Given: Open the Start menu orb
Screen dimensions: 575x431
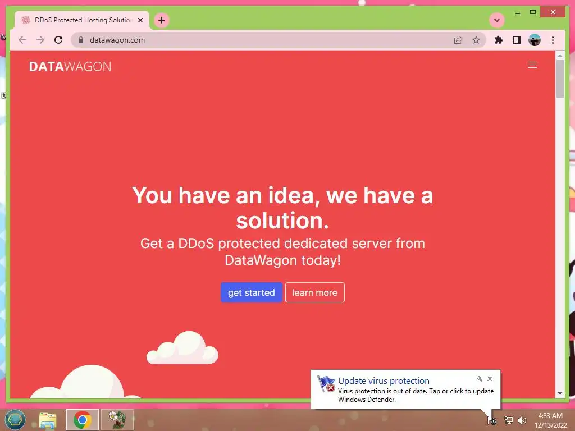Looking at the screenshot, I should [15, 420].
